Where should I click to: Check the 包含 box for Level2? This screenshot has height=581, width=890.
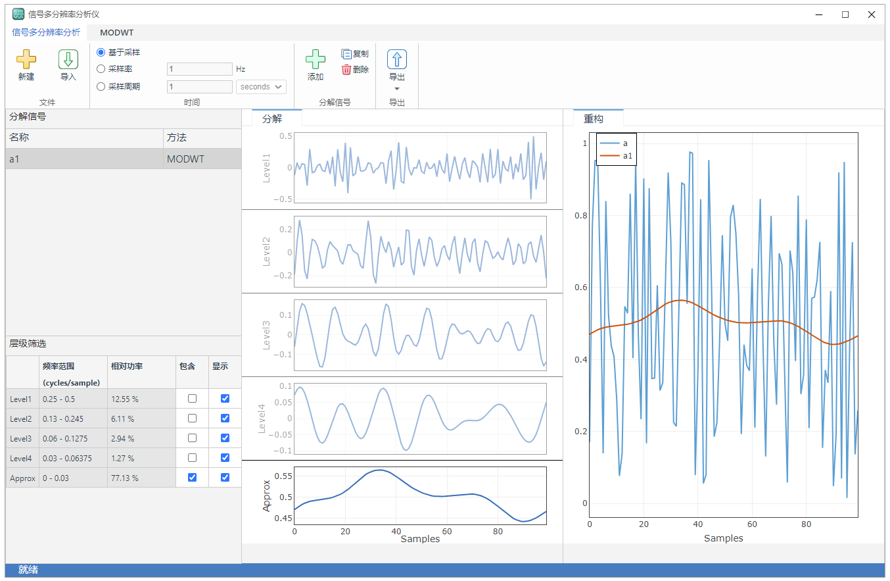click(192, 418)
